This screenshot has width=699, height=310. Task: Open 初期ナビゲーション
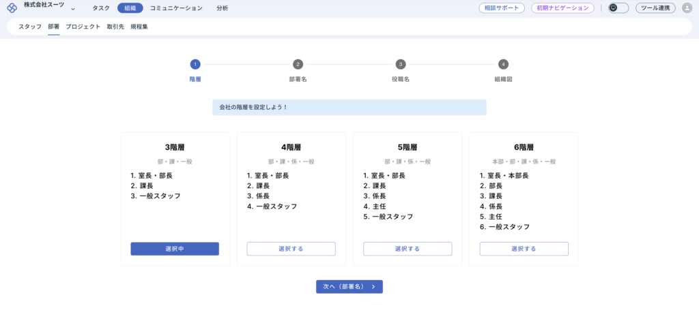point(562,8)
